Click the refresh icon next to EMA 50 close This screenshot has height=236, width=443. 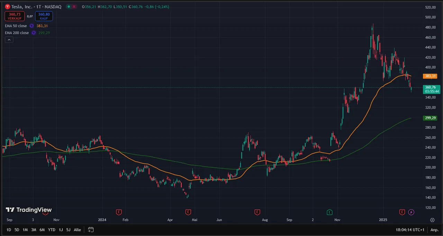click(31, 26)
